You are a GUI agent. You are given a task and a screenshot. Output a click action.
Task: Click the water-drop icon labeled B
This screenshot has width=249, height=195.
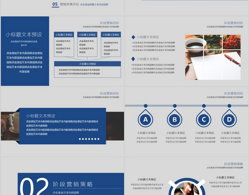(x=175, y=118)
